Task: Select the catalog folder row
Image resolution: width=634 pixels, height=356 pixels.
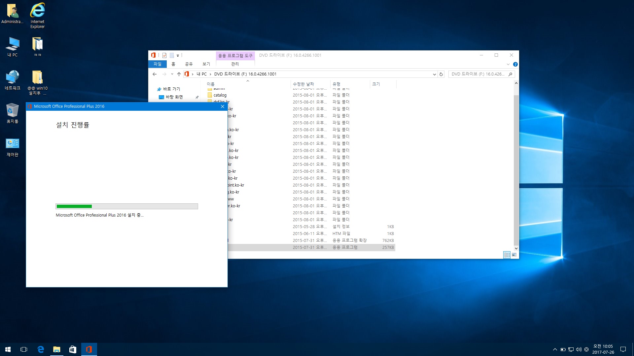Action: point(300,95)
